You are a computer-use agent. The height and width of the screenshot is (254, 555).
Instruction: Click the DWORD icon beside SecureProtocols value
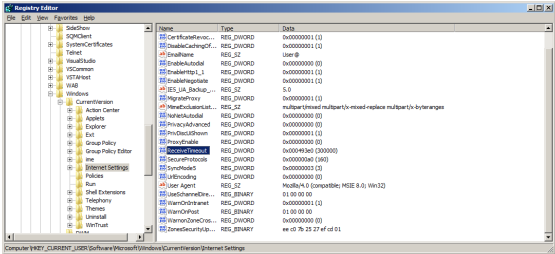click(162, 159)
